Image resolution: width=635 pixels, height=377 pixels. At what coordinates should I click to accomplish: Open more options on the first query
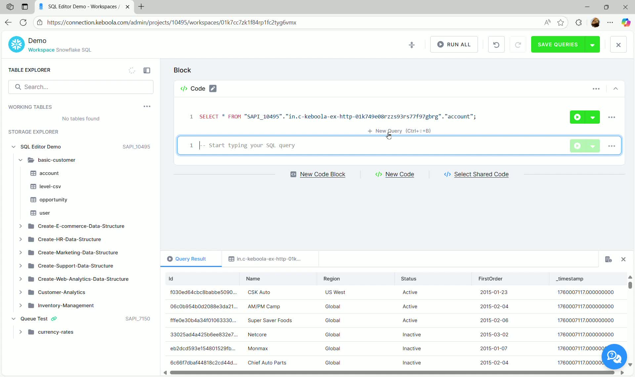[x=612, y=117]
